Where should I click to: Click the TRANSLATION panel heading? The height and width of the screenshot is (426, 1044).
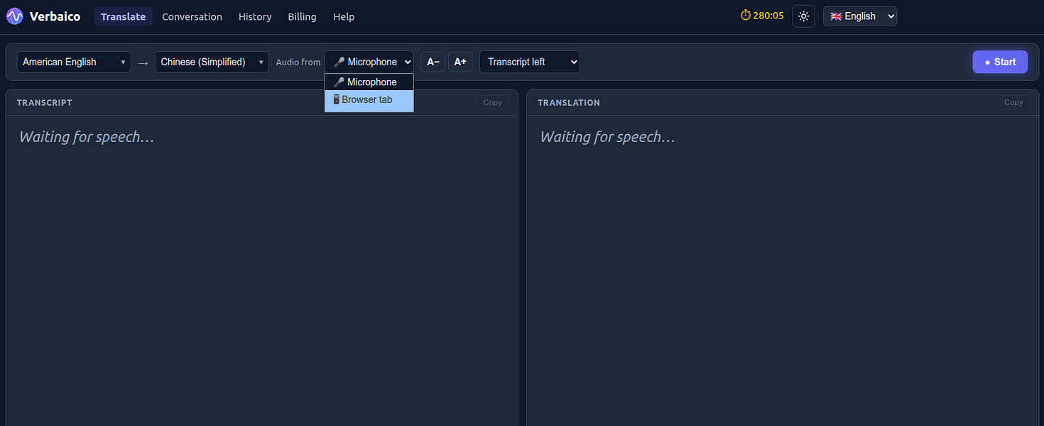pyautogui.click(x=569, y=102)
